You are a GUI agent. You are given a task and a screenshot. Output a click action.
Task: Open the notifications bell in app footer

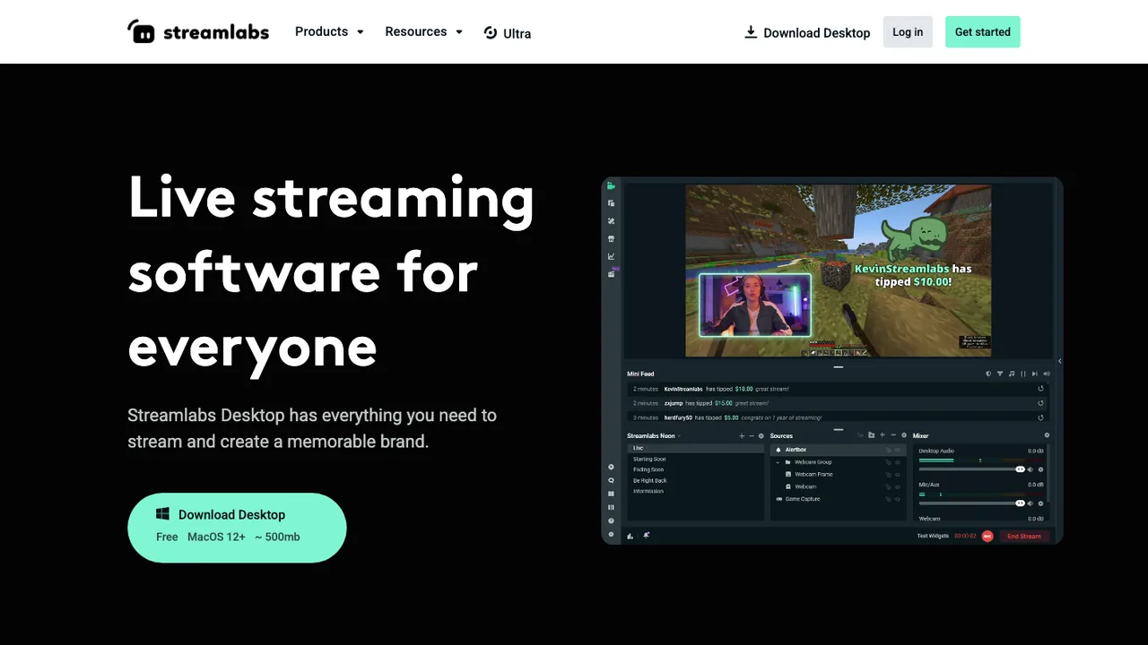click(647, 535)
